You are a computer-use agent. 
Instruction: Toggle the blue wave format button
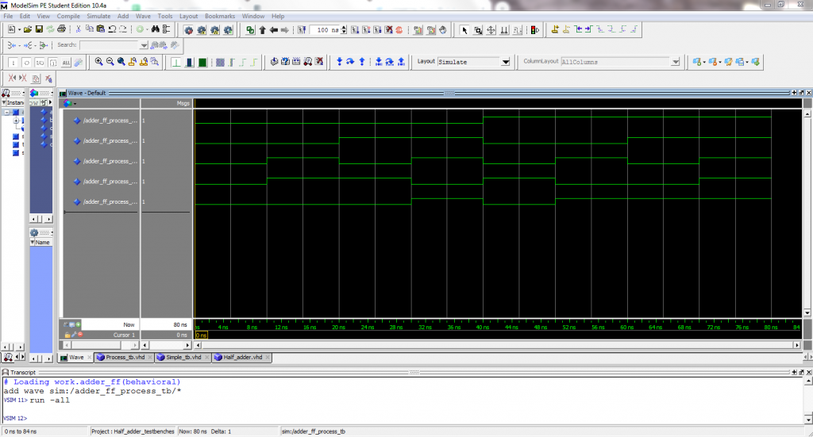point(189,62)
